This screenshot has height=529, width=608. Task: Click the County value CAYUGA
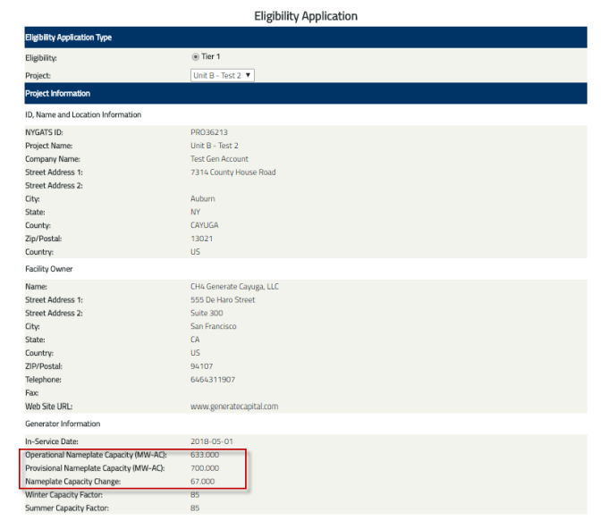(x=206, y=225)
